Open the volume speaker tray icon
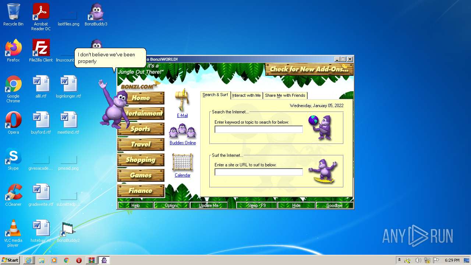The height and width of the screenshot is (265, 471). [x=418, y=260]
